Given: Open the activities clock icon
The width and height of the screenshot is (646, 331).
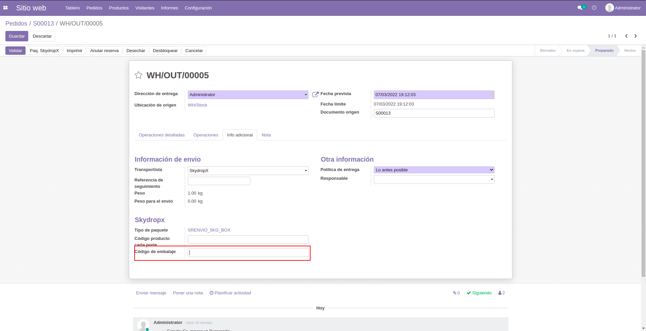Looking at the screenshot, I should [x=594, y=8].
